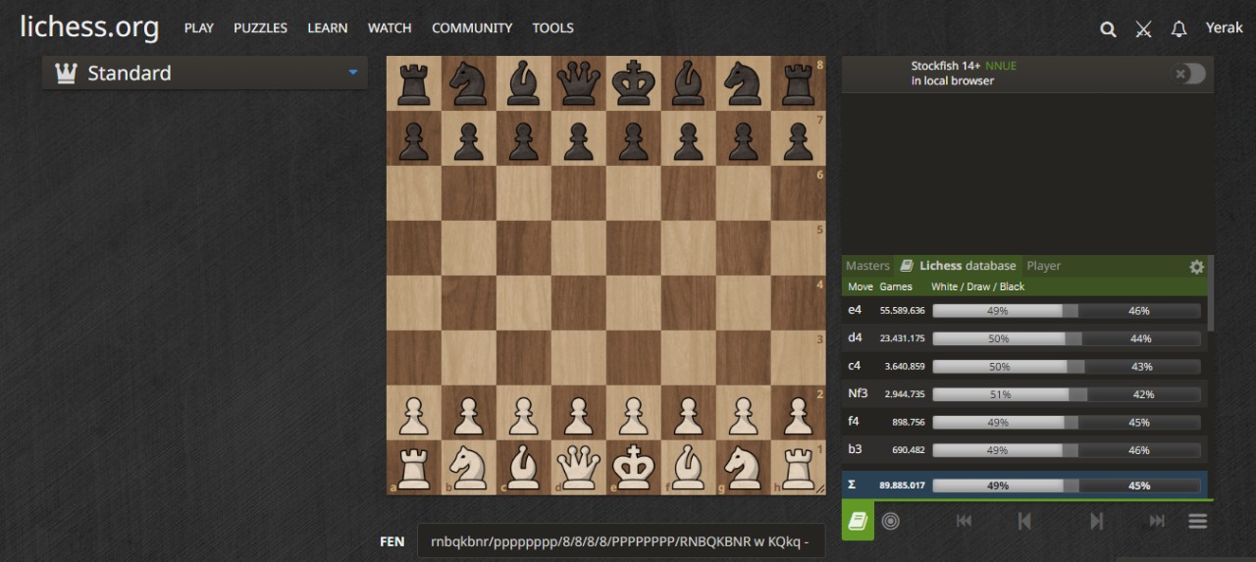
Task: Click the white bishop on f1
Action: pos(689,468)
